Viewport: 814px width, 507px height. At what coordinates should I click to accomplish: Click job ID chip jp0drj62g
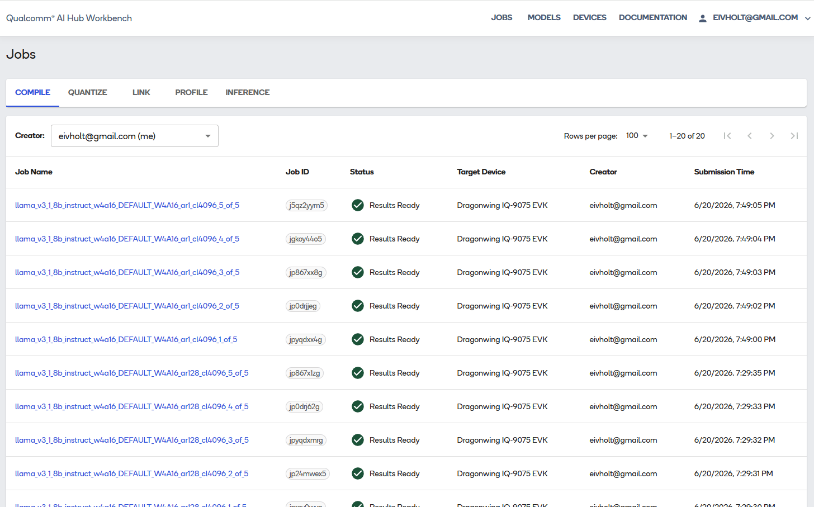click(304, 406)
